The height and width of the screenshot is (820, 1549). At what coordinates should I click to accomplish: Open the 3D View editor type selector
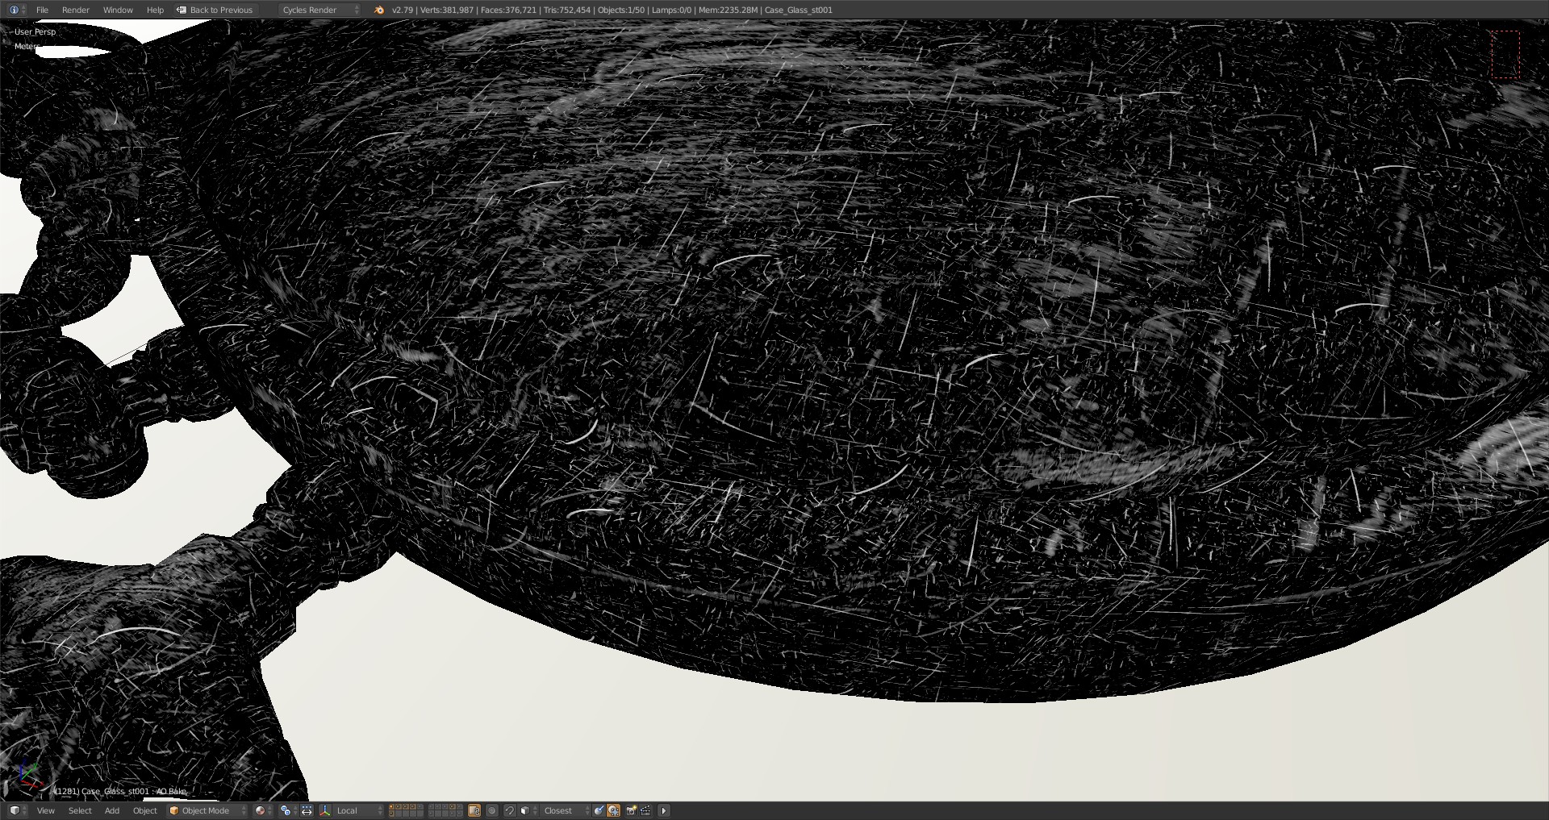pyautogui.click(x=16, y=810)
